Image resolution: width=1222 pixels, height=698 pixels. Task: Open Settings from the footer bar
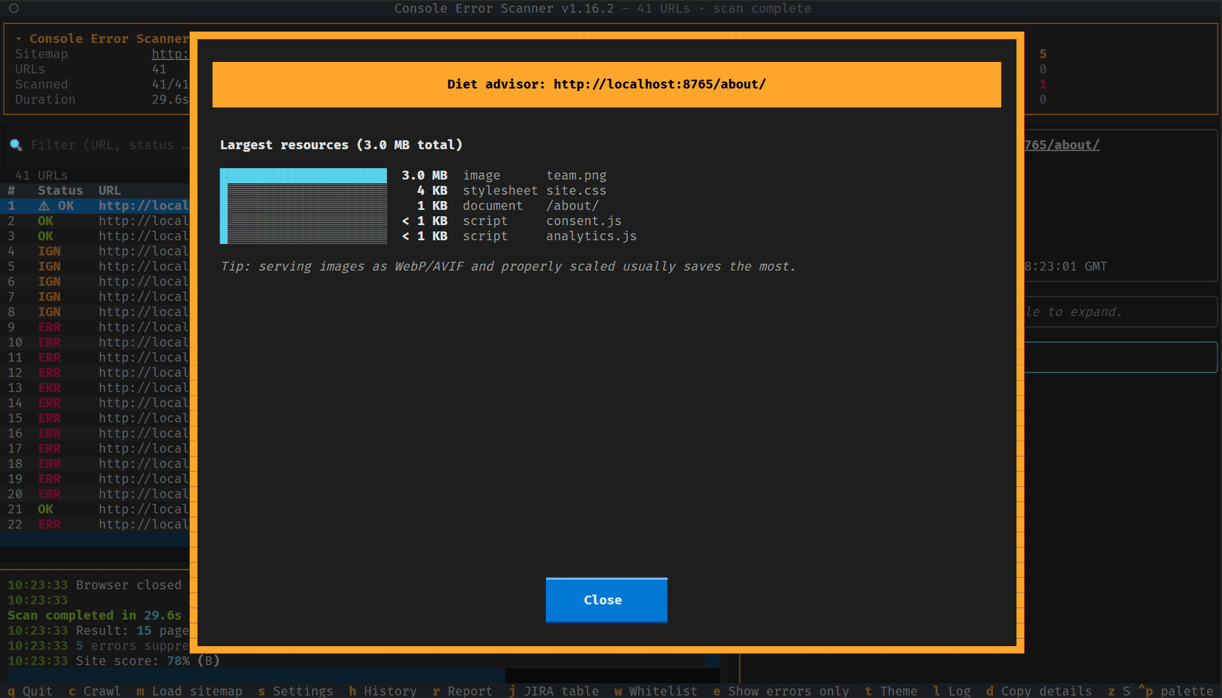pos(296,691)
